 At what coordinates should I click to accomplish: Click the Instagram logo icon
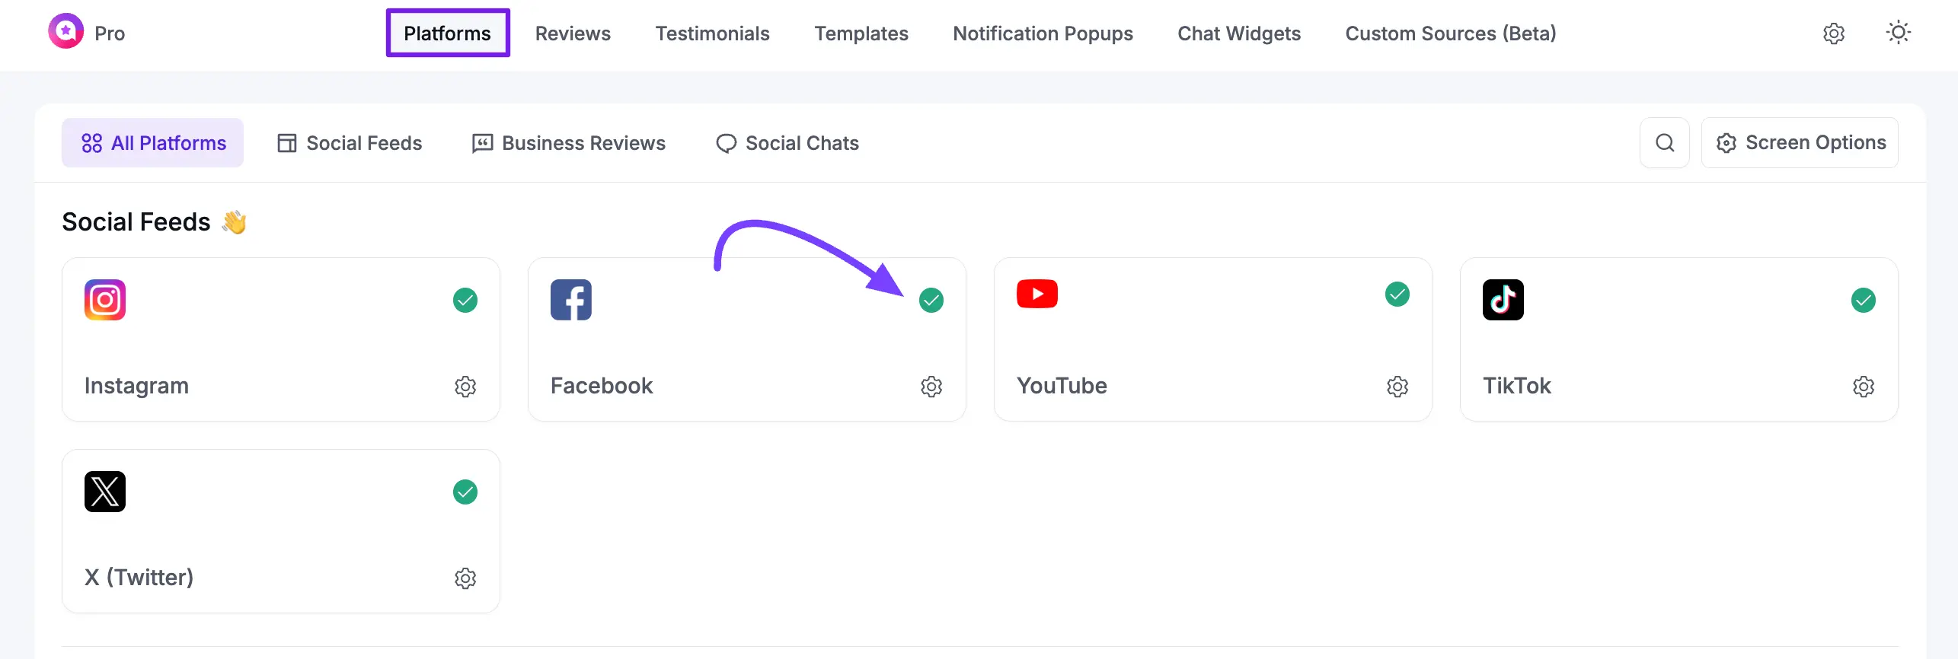coord(105,300)
